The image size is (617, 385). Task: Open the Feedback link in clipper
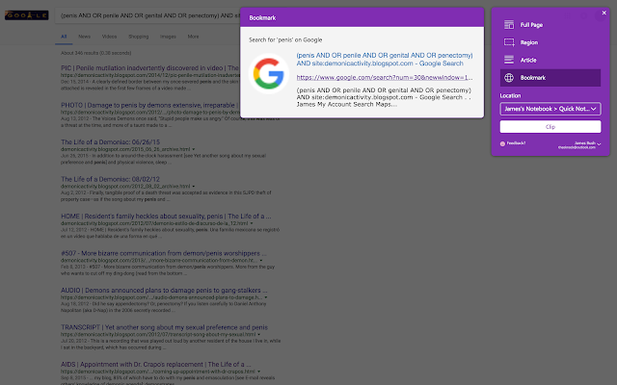(513, 143)
